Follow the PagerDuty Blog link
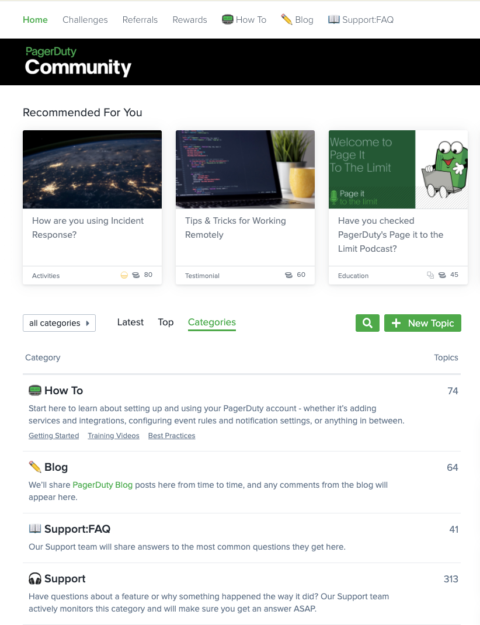Viewport: 480px width, 625px height. [103, 485]
